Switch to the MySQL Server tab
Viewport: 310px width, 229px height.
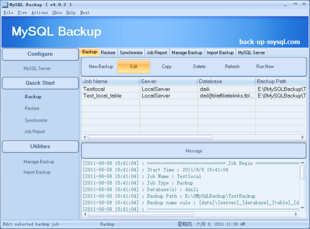251,52
